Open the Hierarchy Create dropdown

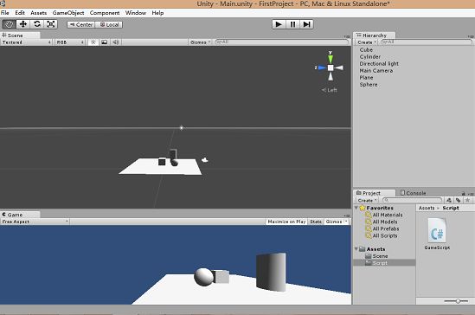pyautogui.click(x=367, y=42)
